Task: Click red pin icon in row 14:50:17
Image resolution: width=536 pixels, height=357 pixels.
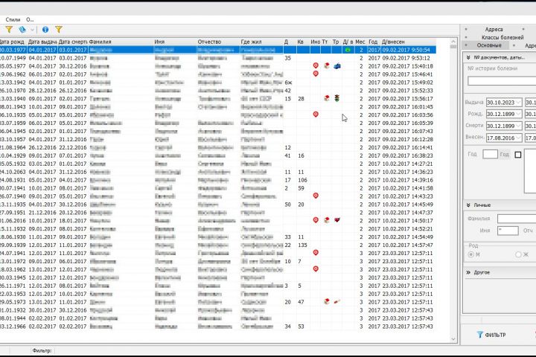Action: click(x=316, y=220)
